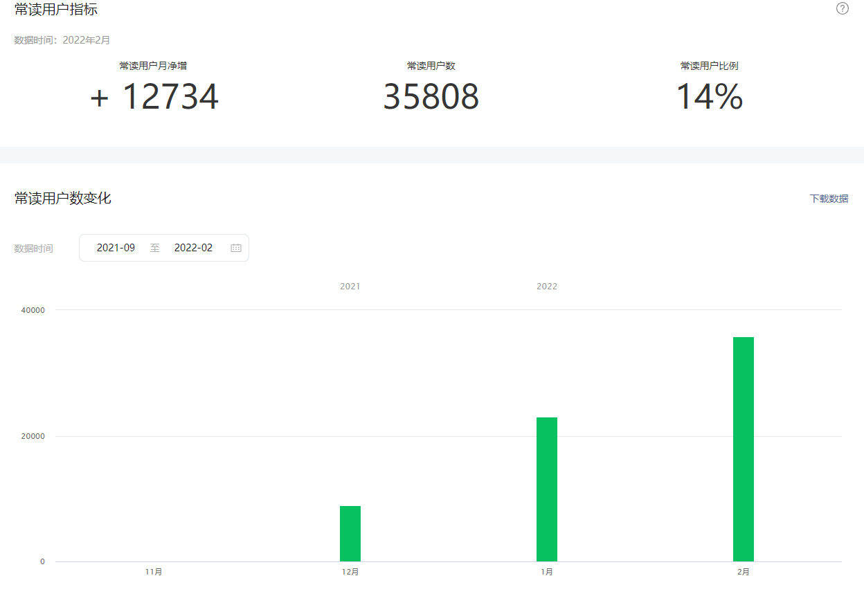Click the 常读用户比例 metric label
The width and height of the screenshot is (864, 605).
point(709,66)
